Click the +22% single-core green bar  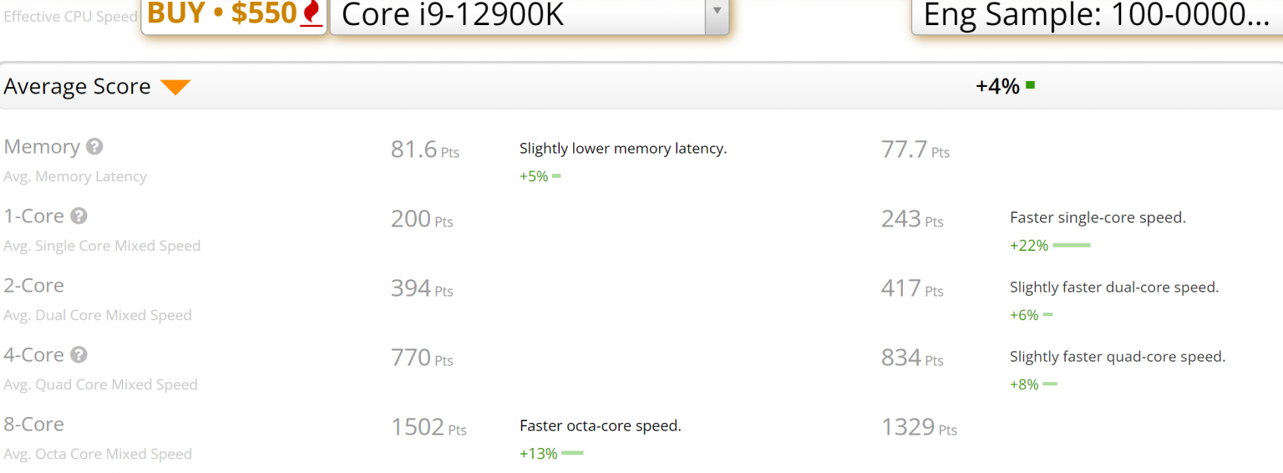[x=1072, y=246]
